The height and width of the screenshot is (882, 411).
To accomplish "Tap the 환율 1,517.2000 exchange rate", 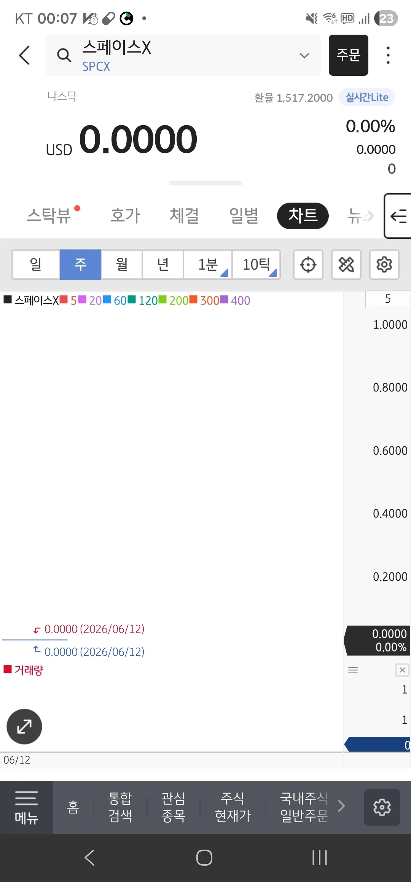I will pos(293,98).
